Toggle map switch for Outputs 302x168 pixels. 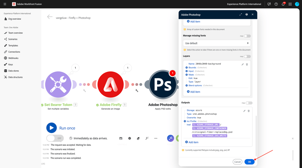point(249,103)
